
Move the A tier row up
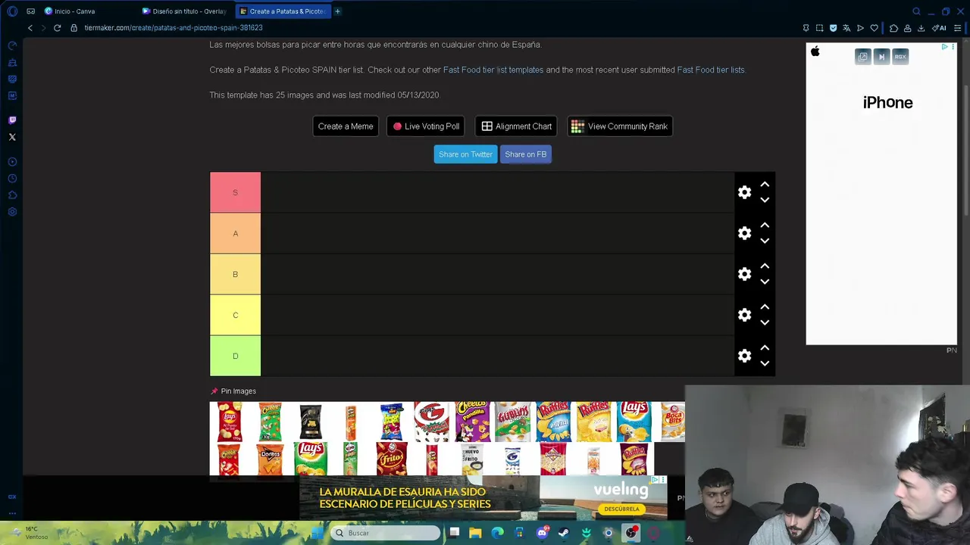click(x=765, y=226)
